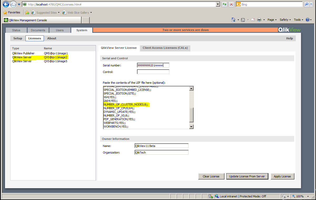Open the Tools dropdown menu
This screenshot has height=200, width=316.
point(298,20)
